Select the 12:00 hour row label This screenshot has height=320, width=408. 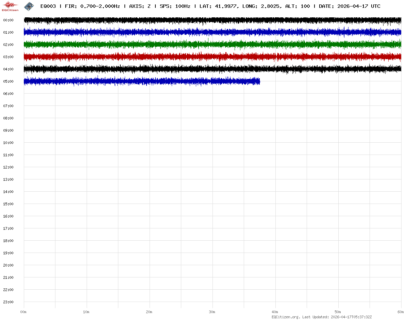click(x=8, y=167)
